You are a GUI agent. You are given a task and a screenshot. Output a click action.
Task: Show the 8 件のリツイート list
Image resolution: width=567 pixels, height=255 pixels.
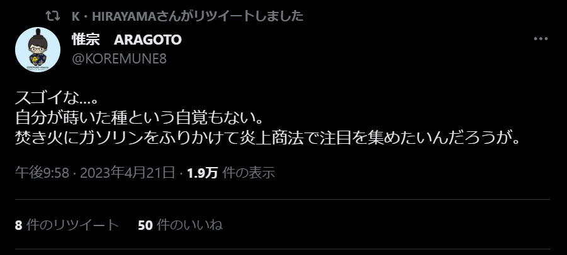67,225
